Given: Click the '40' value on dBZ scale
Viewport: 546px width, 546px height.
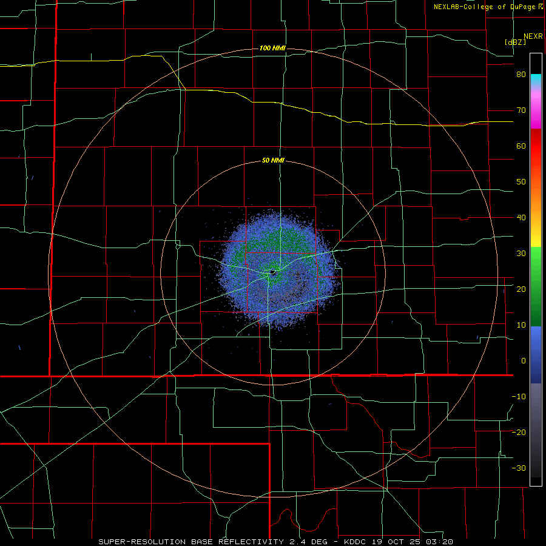Looking at the screenshot, I should [x=521, y=218].
